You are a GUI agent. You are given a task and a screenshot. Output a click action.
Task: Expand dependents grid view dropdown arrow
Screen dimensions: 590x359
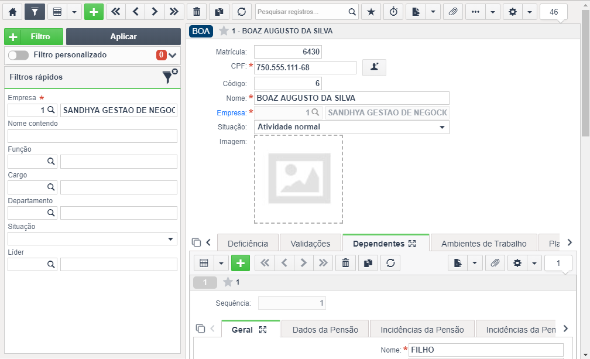(221, 263)
